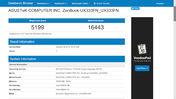Click the upload date January 24 2019 value
This screenshot has width=176, height=99.
[67, 47]
